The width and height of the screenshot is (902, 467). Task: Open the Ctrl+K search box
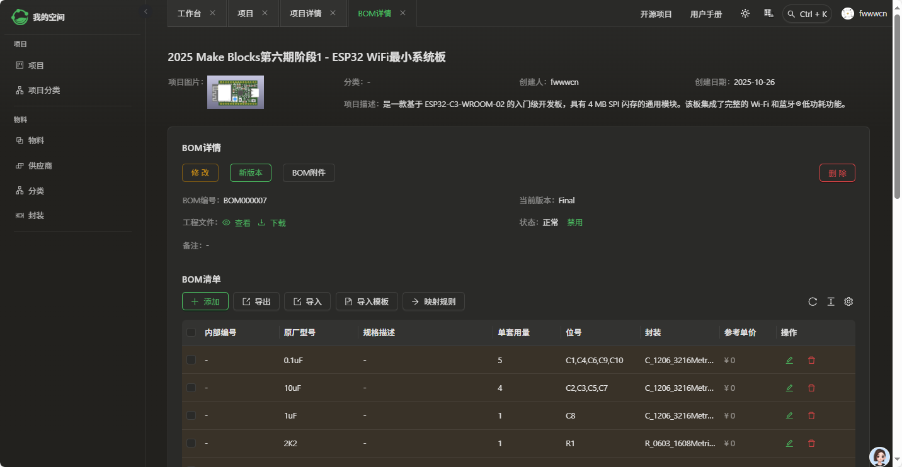coord(807,13)
